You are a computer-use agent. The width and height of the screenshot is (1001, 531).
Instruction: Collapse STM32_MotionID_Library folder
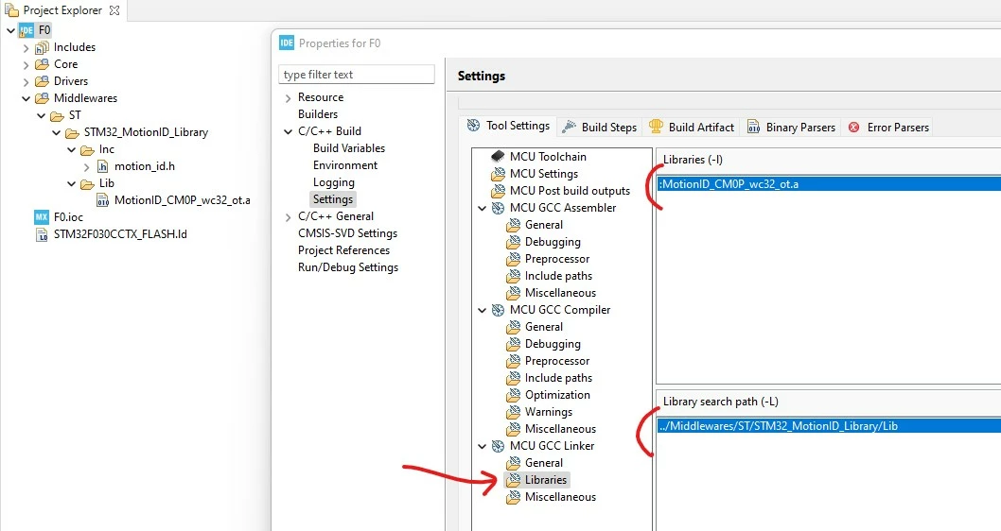pos(57,132)
